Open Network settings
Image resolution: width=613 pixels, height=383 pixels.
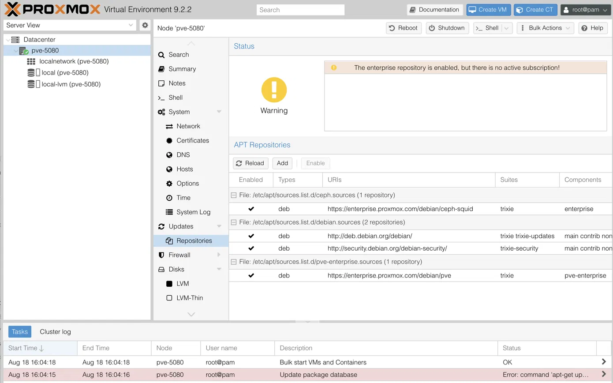point(191,126)
